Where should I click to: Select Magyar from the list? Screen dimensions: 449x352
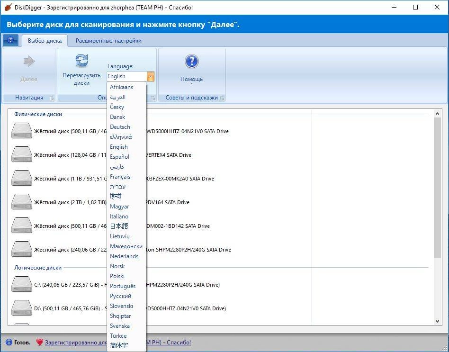pos(126,206)
